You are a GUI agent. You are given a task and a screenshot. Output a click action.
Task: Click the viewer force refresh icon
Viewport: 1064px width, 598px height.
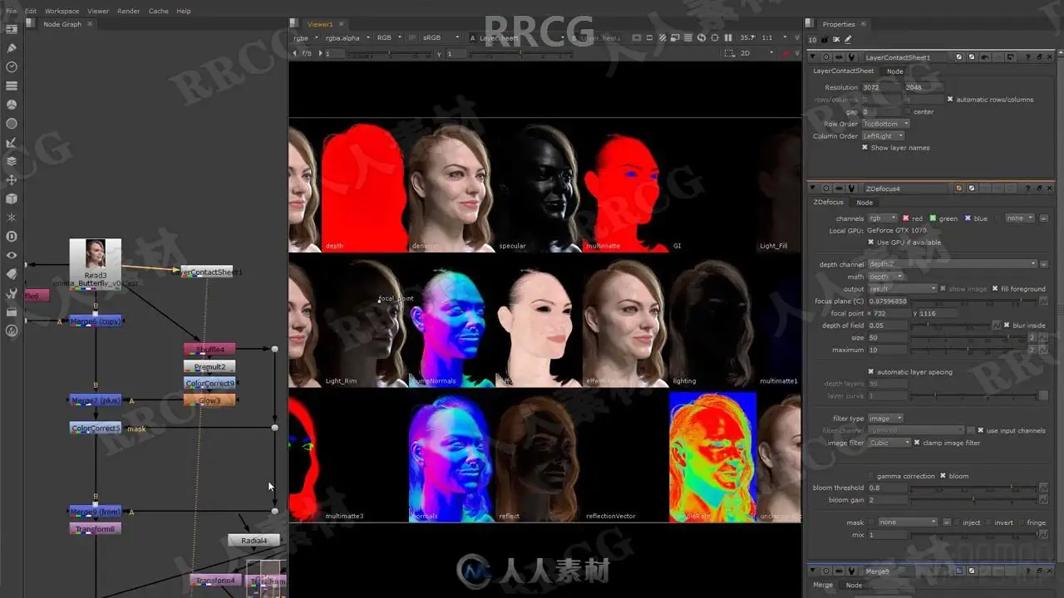tap(702, 37)
